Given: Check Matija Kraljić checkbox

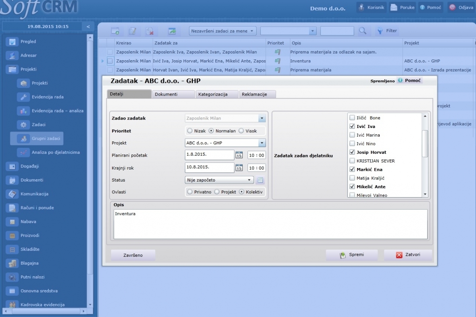Looking at the screenshot, I should pyautogui.click(x=352, y=178).
